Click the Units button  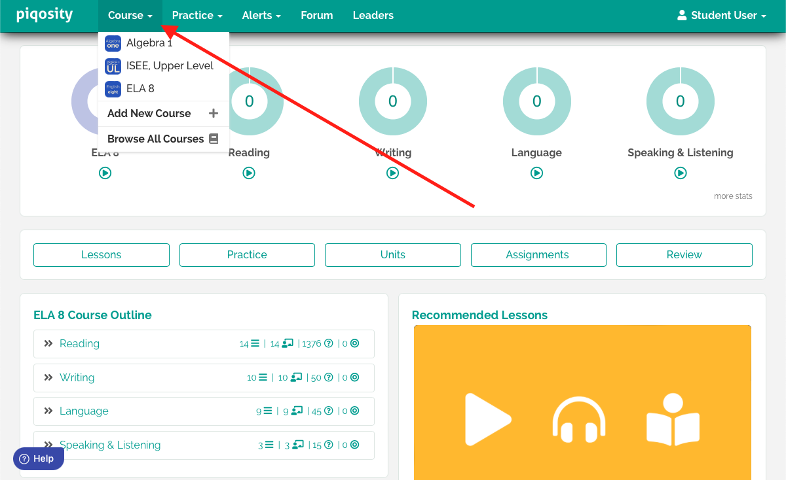(393, 255)
